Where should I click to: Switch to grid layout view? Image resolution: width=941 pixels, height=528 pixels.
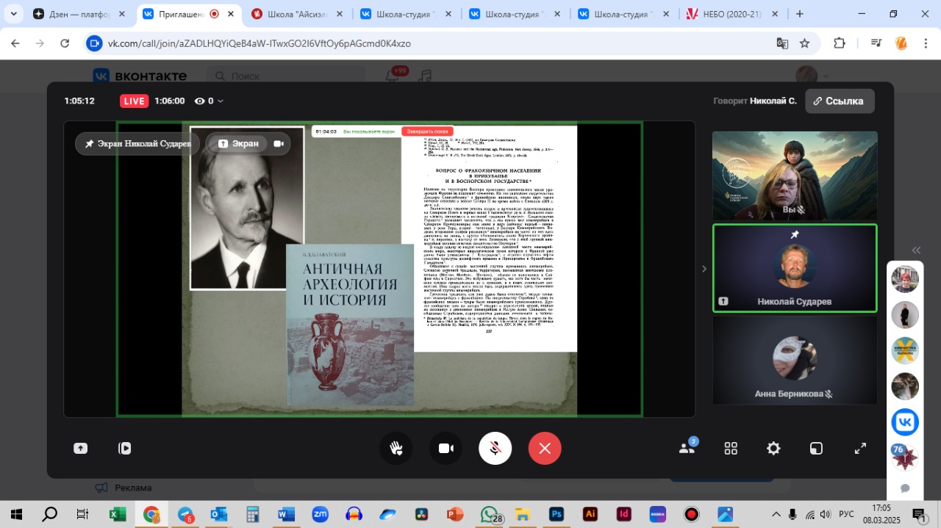point(731,448)
